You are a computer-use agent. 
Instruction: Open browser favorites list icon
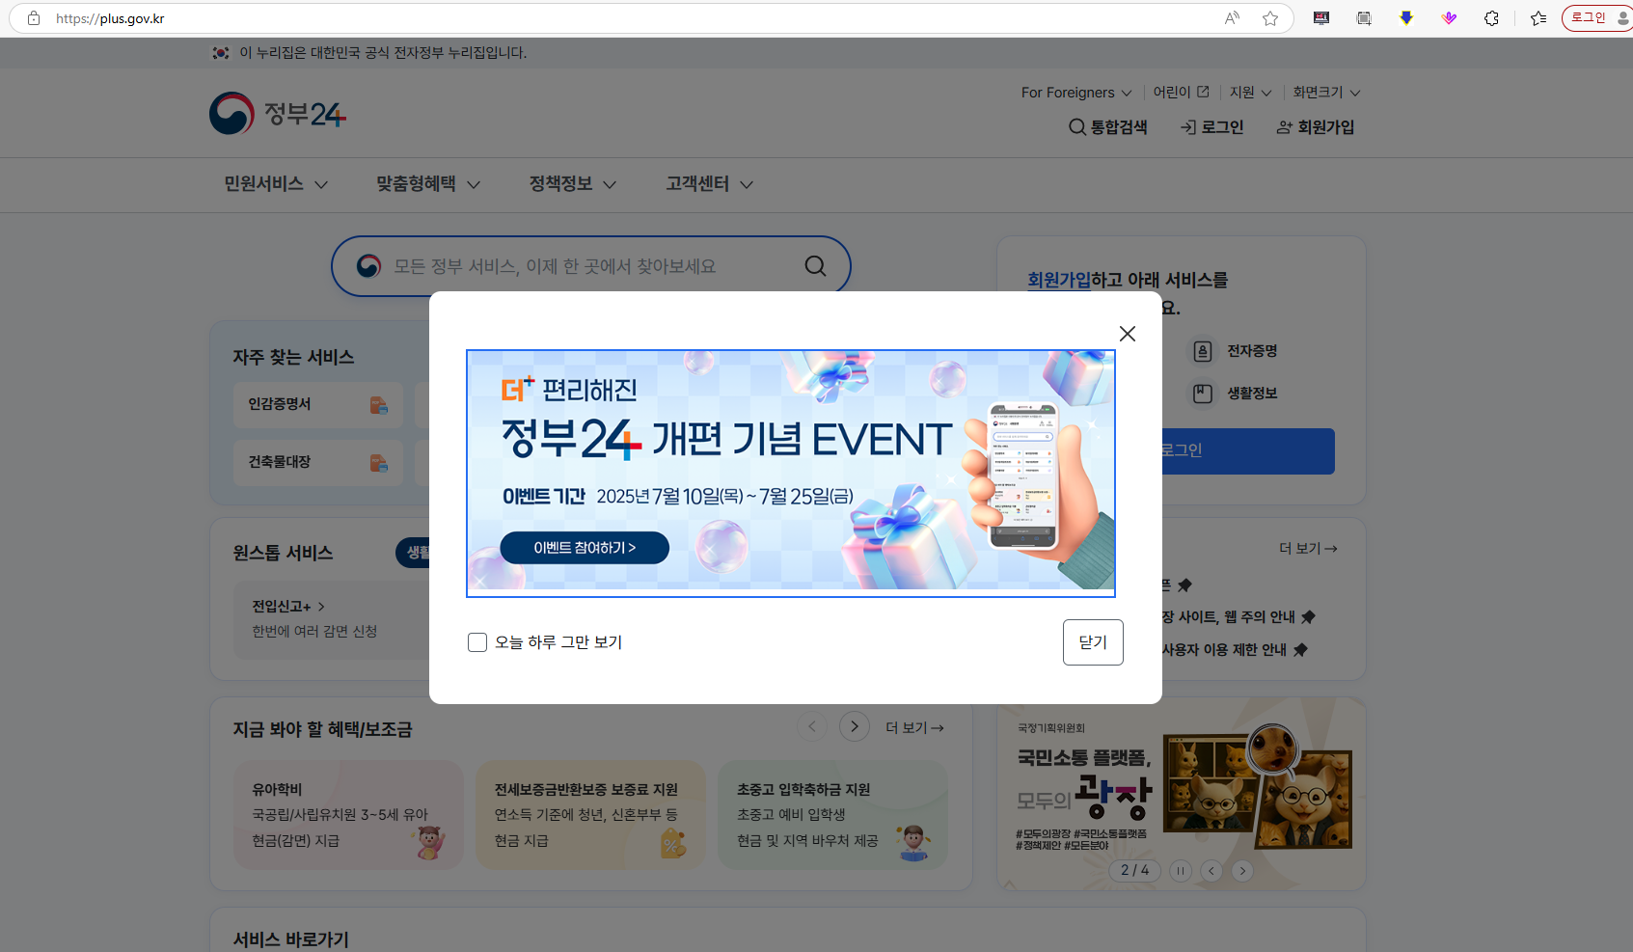tap(1538, 18)
